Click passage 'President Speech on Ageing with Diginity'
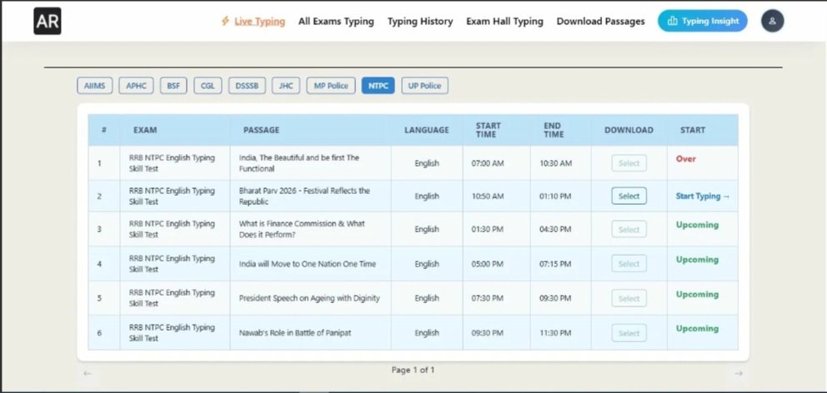This screenshot has height=393, width=827. 309,298
